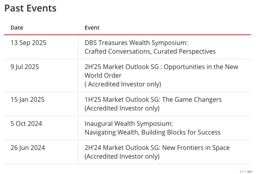Image resolution: width=262 pixels, height=174 pixels.
Task: Open 2H'24 Market Outlook New Frontiers in Space
Action: 157,148
